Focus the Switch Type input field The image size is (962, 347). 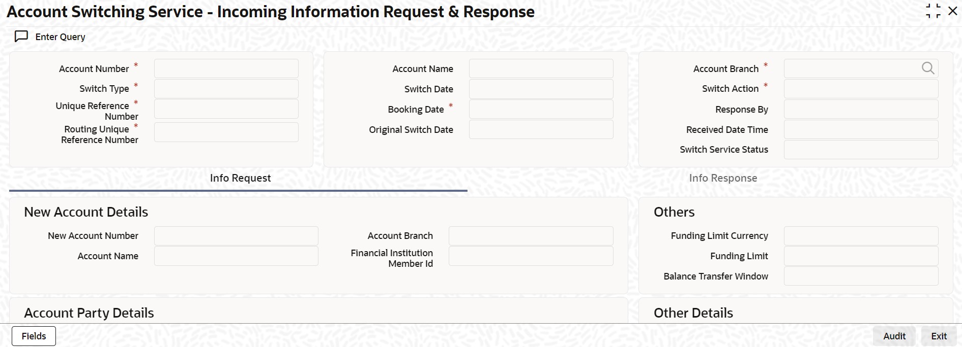(x=226, y=88)
